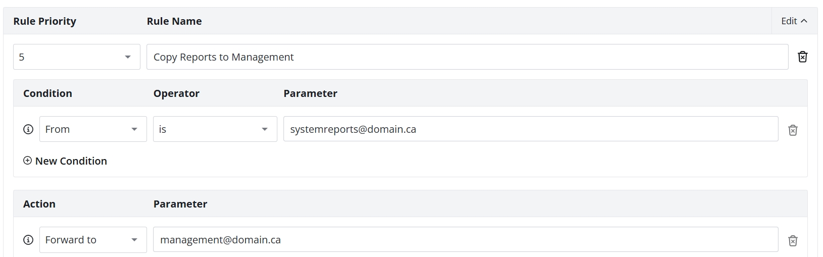Add a condition via the New Condition link
The height and width of the screenshot is (257, 823).
65,161
